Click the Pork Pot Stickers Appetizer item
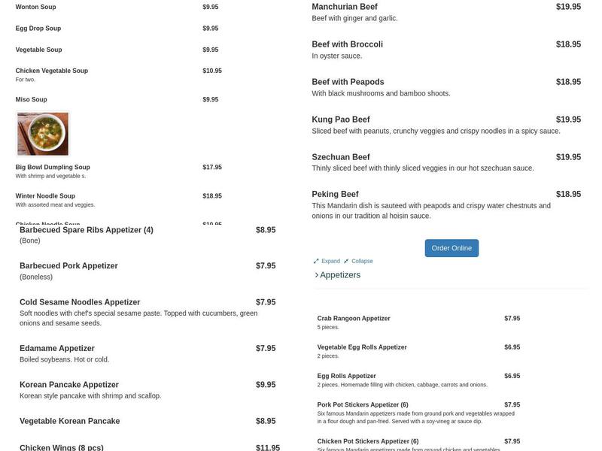602x451 pixels. point(361,404)
